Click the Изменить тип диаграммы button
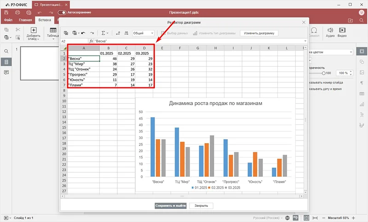The width and height of the screenshot is (368, 222). pyautogui.click(x=214, y=33)
